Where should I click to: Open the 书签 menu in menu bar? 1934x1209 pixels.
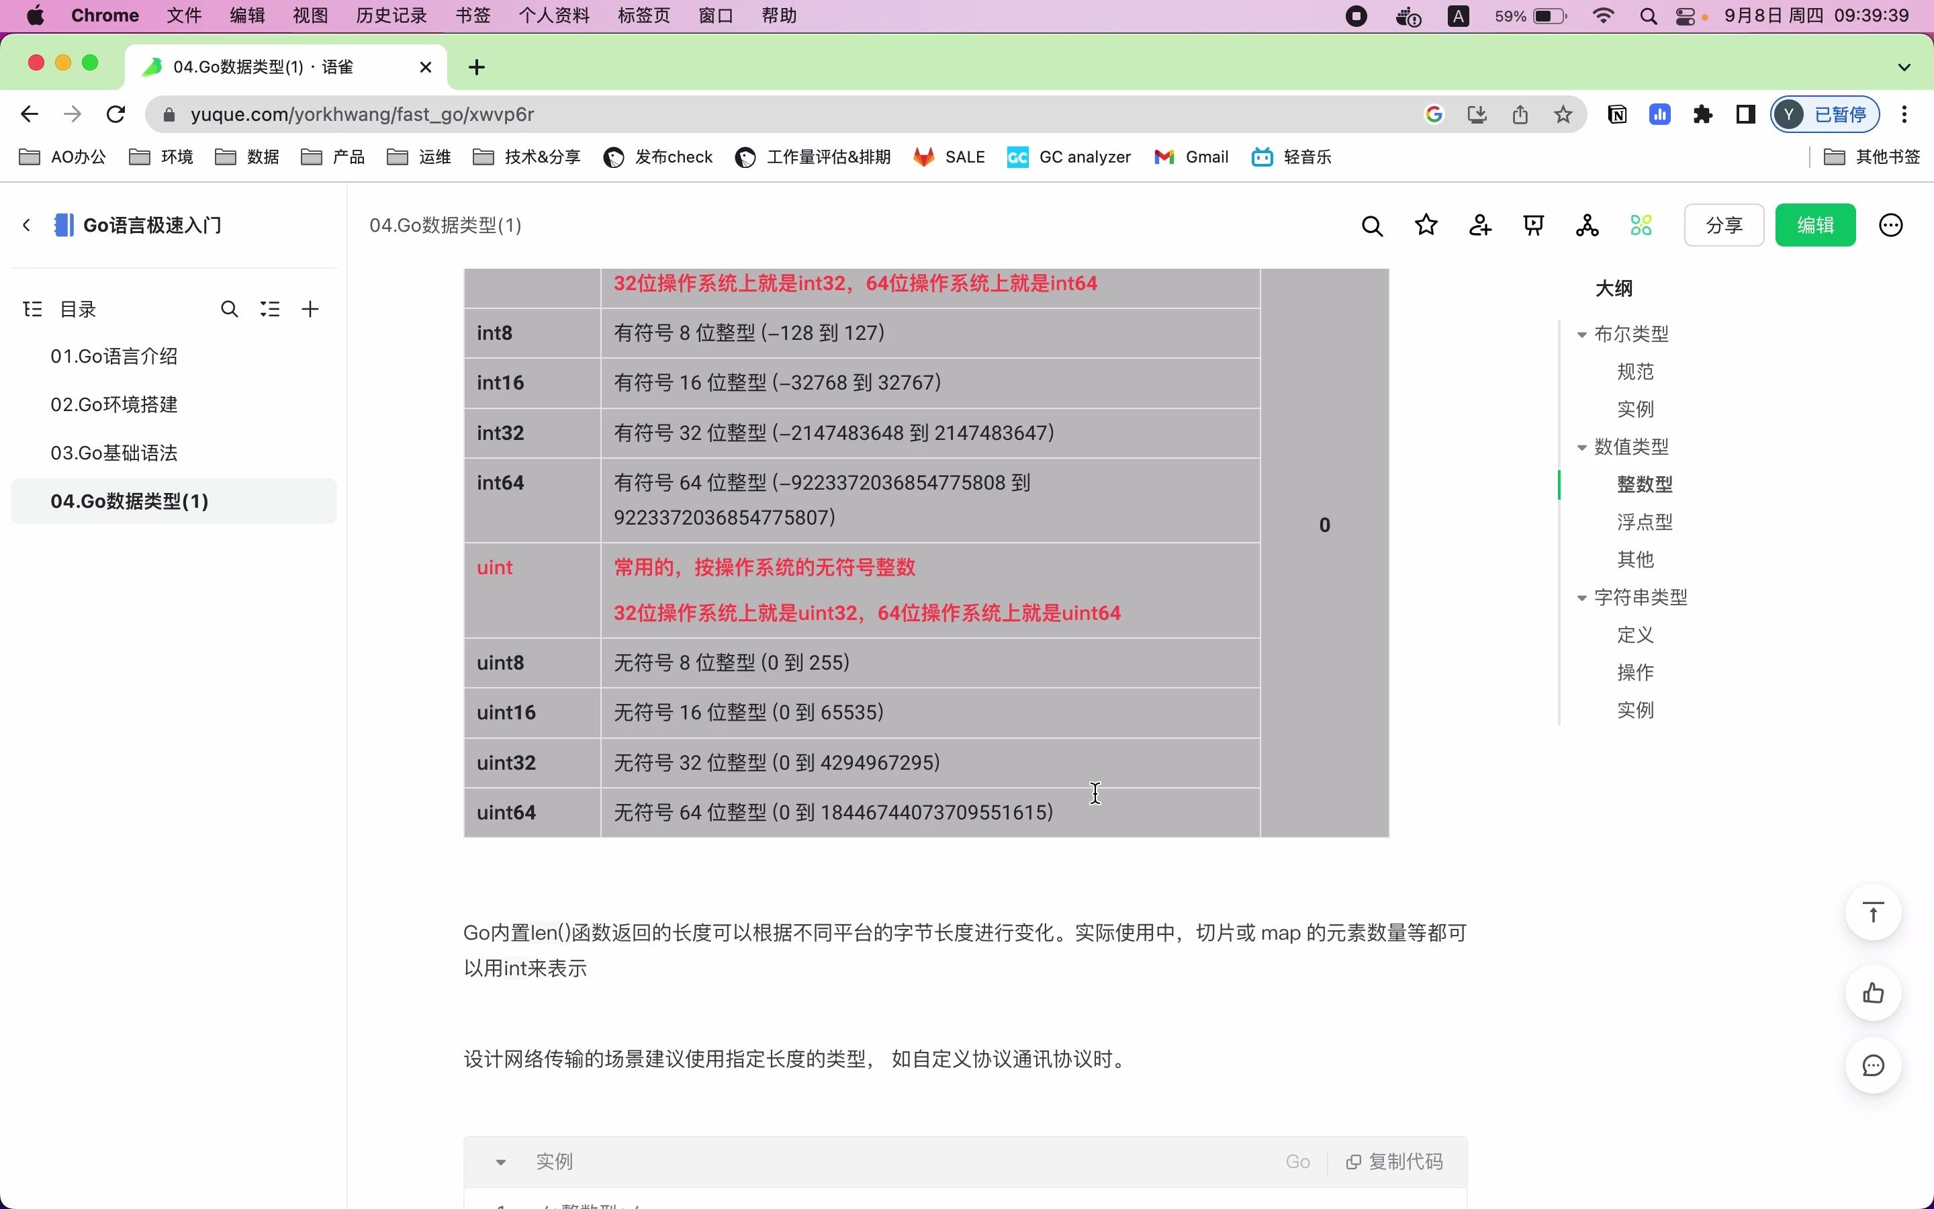click(472, 16)
